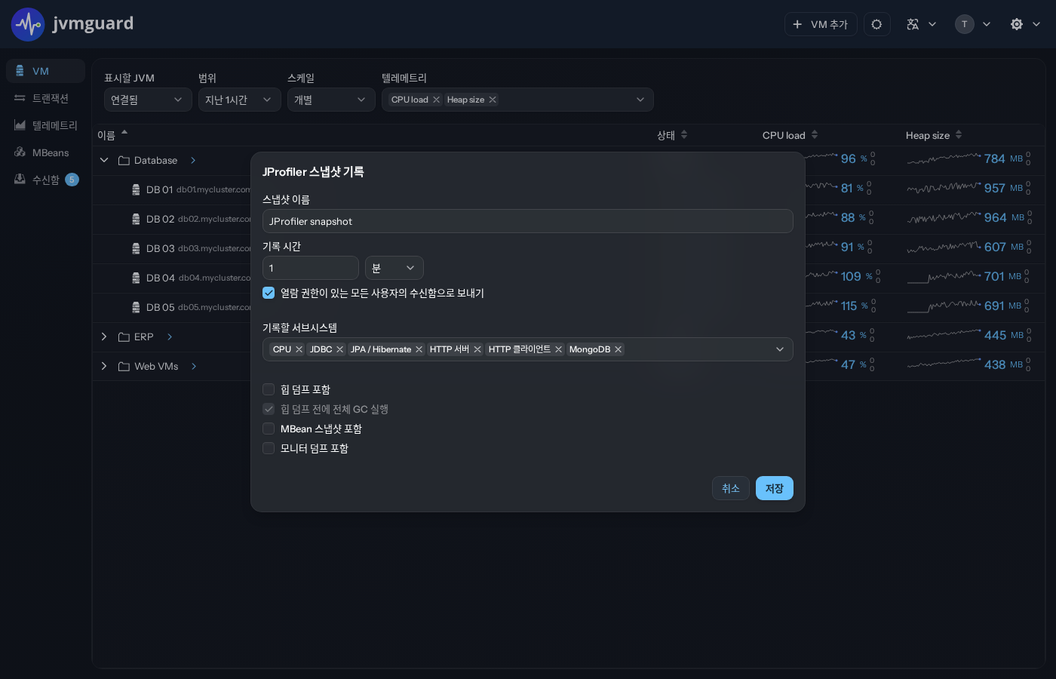This screenshot has height=679, width=1056.
Task: Expand the Web VMs tree group
Action: pyautogui.click(x=104, y=367)
